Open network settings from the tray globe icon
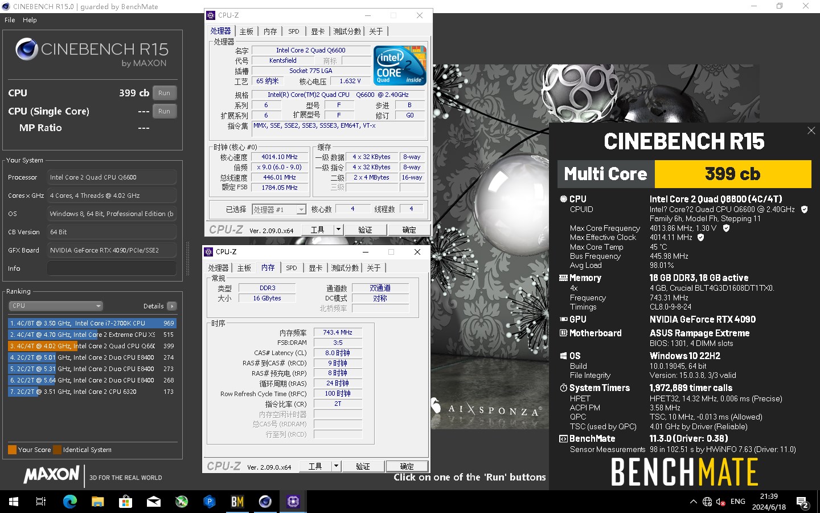 [707, 502]
